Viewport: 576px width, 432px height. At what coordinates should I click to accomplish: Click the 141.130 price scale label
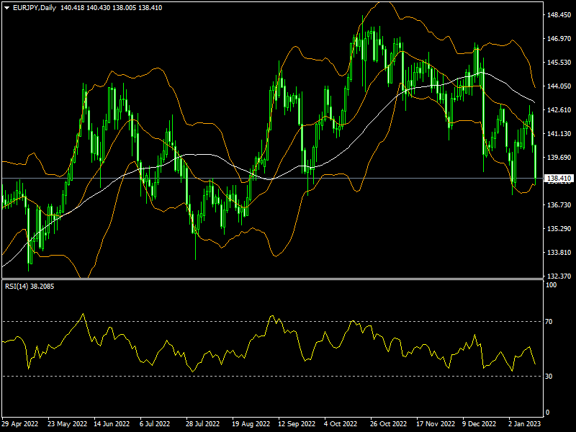pyautogui.click(x=559, y=134)
